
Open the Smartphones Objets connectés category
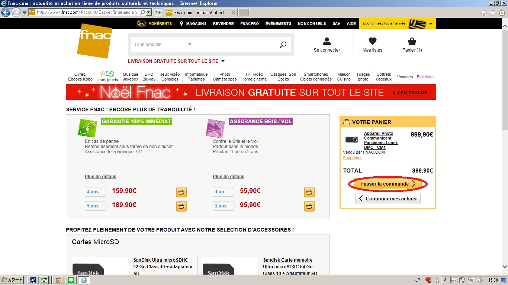click(x=316, y=77)
